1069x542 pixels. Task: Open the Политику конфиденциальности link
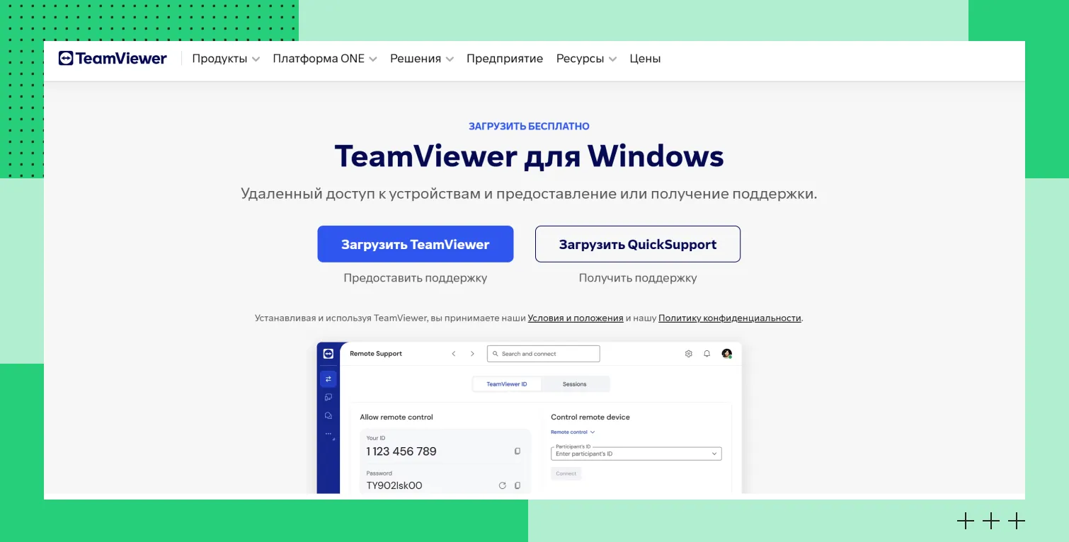729,318
